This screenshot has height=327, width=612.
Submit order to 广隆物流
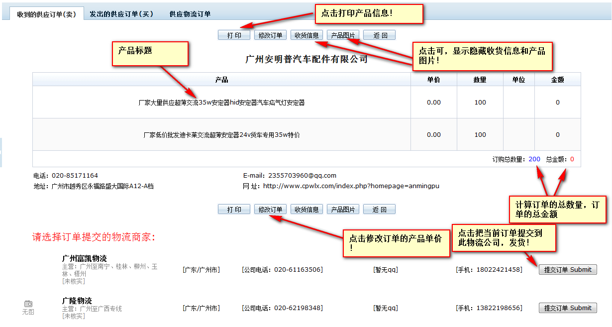567,308
